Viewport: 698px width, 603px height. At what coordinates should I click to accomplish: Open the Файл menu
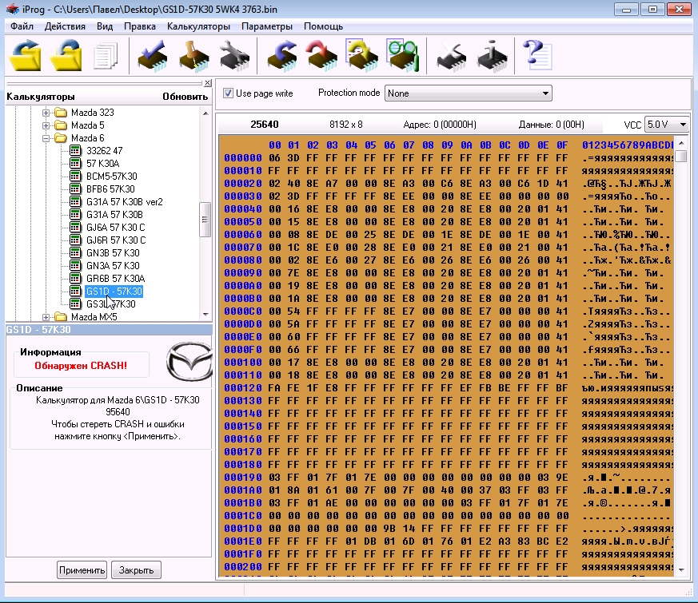22,26
